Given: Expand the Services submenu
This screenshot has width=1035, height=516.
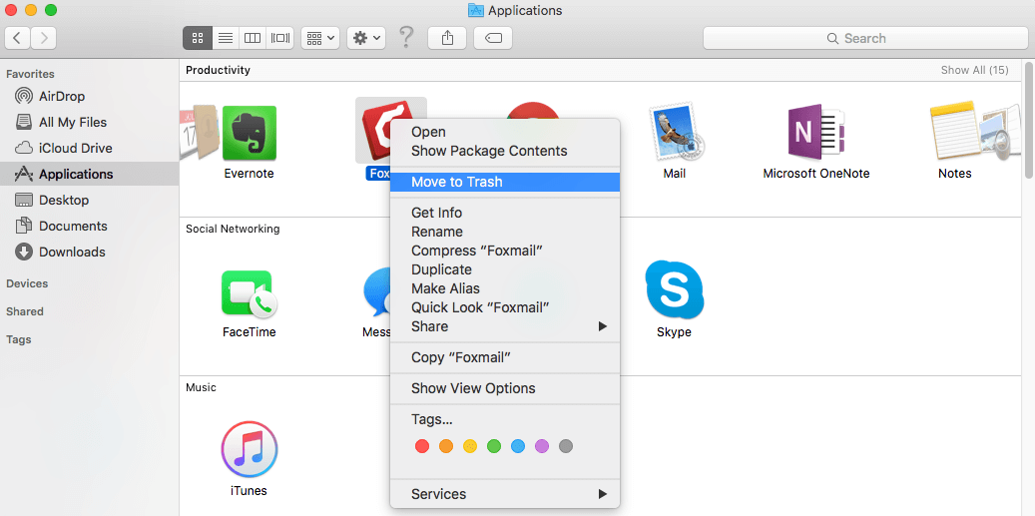Looking at the screenshot, I should (x=505, y=494).
